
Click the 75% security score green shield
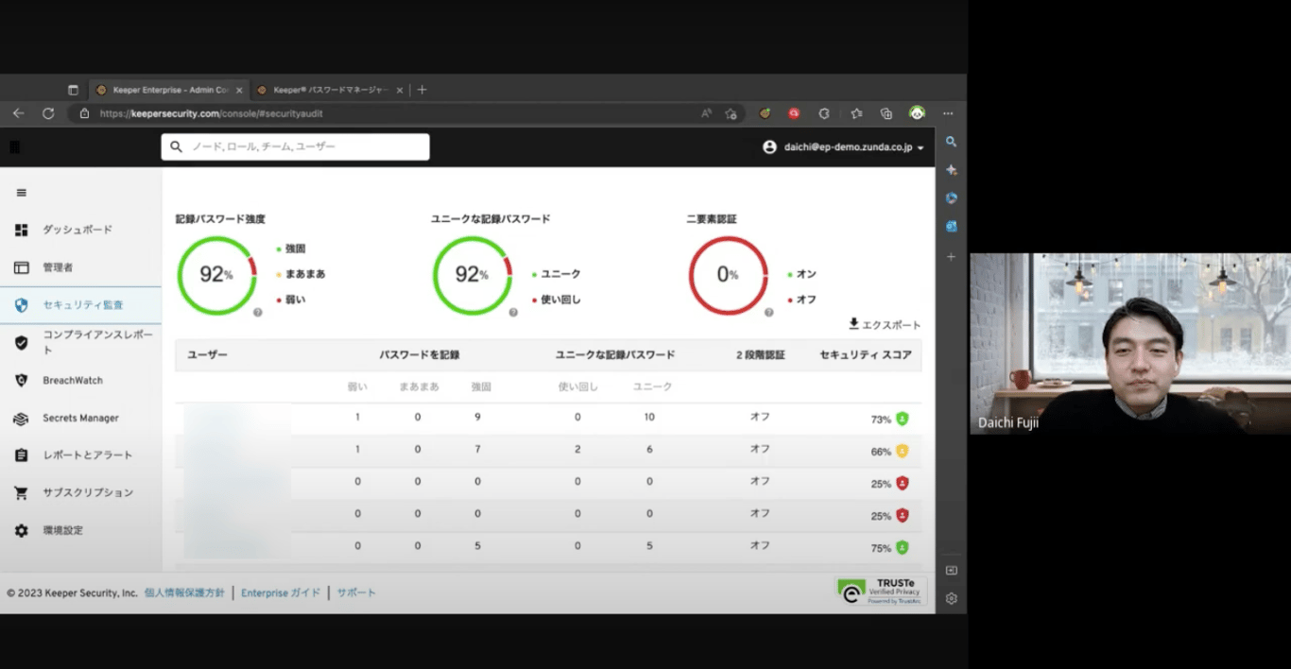(x=902, y=547)
